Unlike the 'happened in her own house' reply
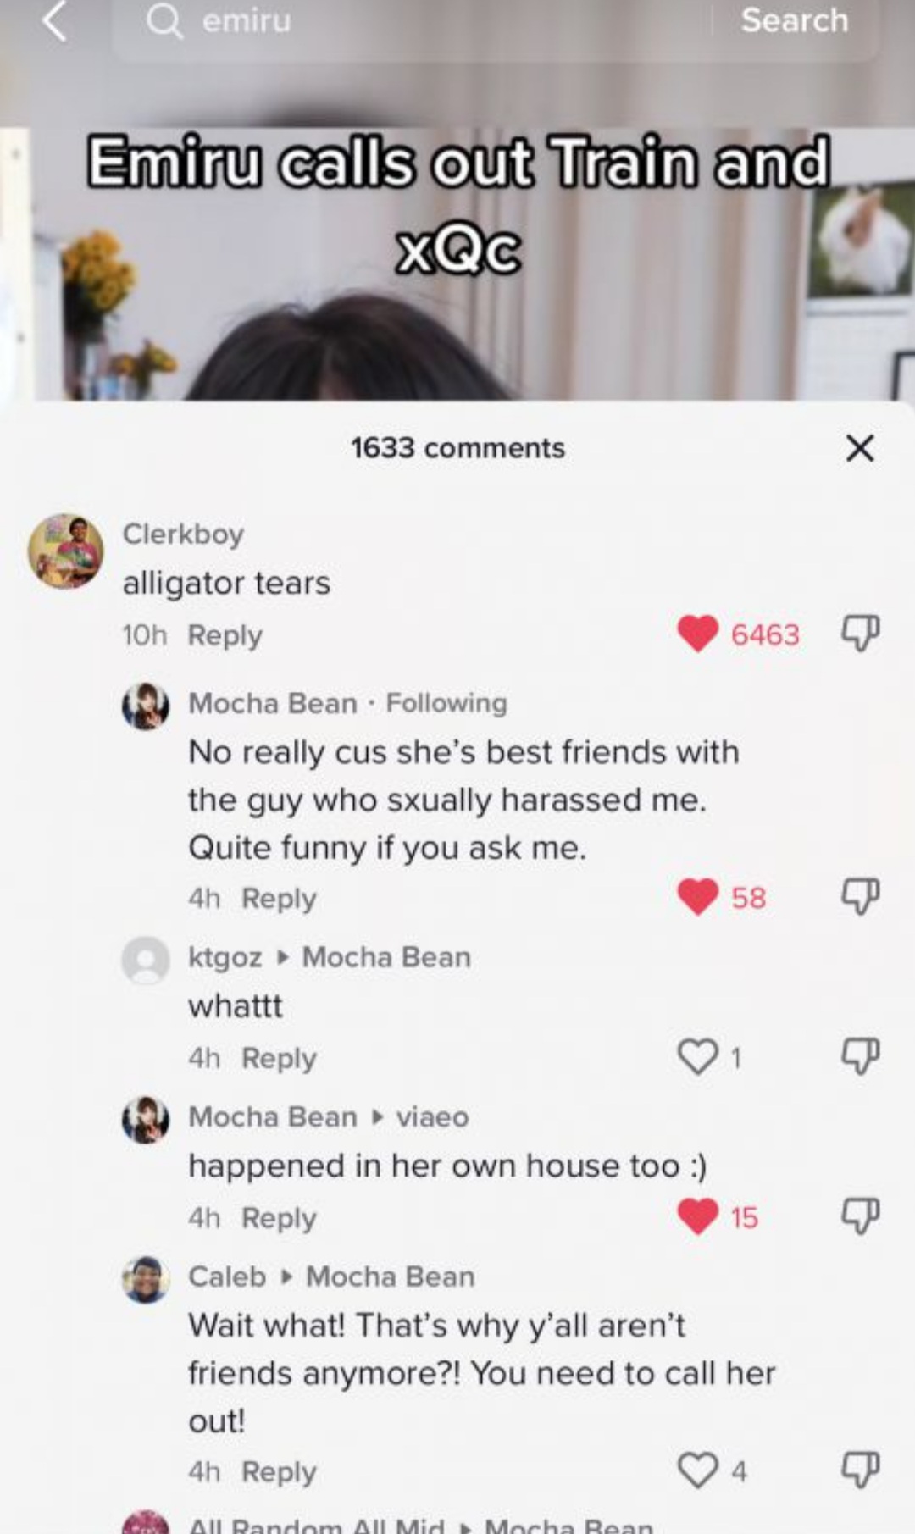The width and height of the screenshot is (915, 1534). pos(698,1216)
